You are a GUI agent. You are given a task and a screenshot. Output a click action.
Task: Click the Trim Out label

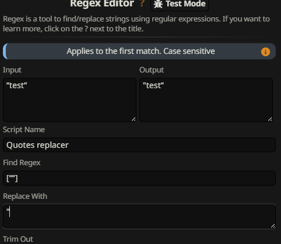pos(18,239)
